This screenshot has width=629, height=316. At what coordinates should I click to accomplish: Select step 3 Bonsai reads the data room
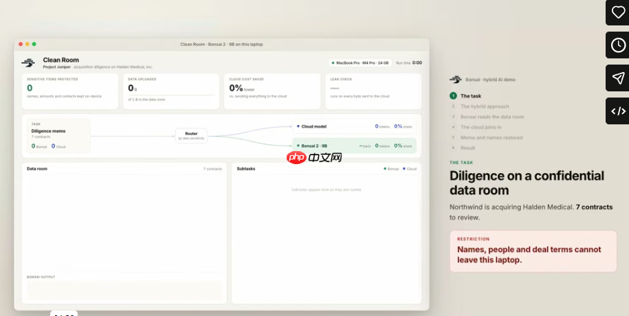point(487,117)
